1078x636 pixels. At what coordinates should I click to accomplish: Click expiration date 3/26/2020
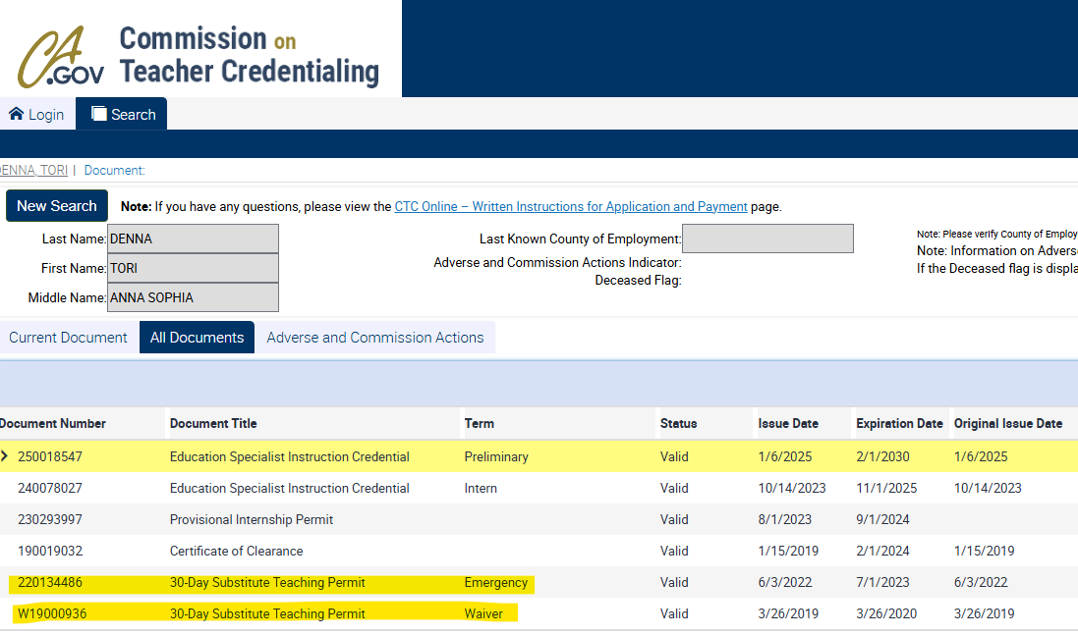(x=887, y=614)
